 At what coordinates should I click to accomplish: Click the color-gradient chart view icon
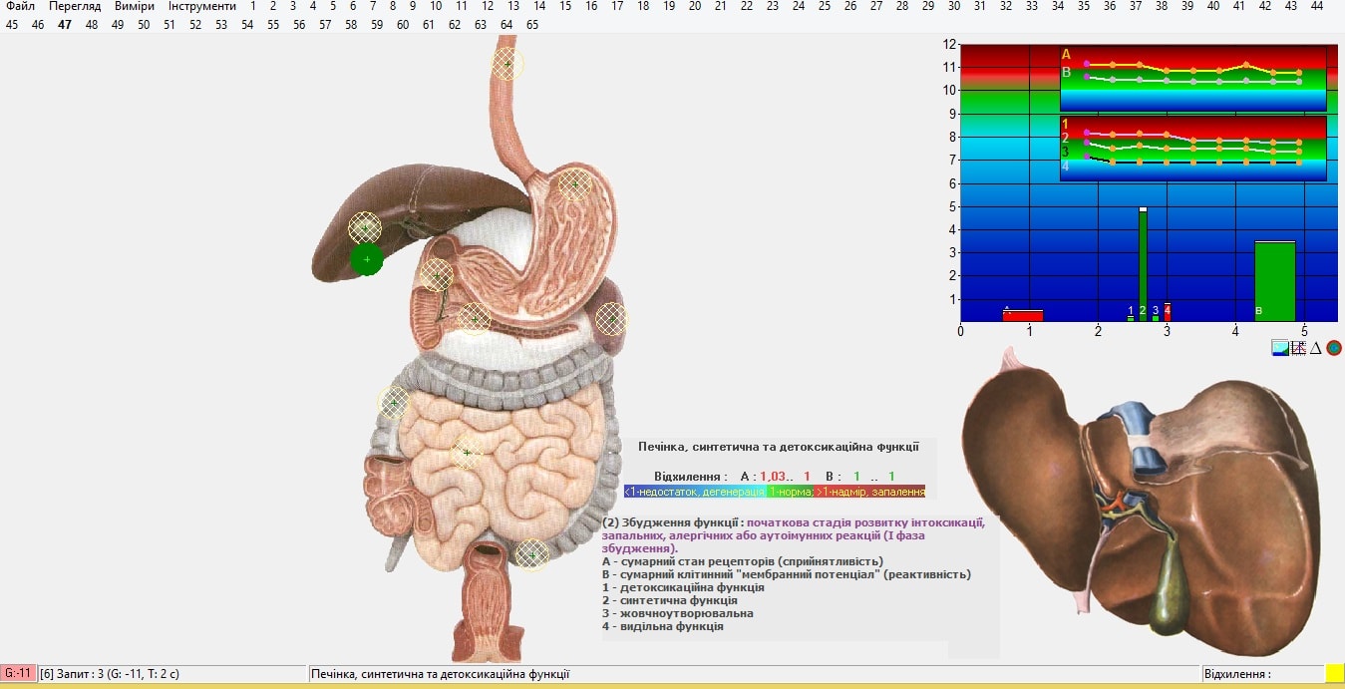pos(1280,348)
